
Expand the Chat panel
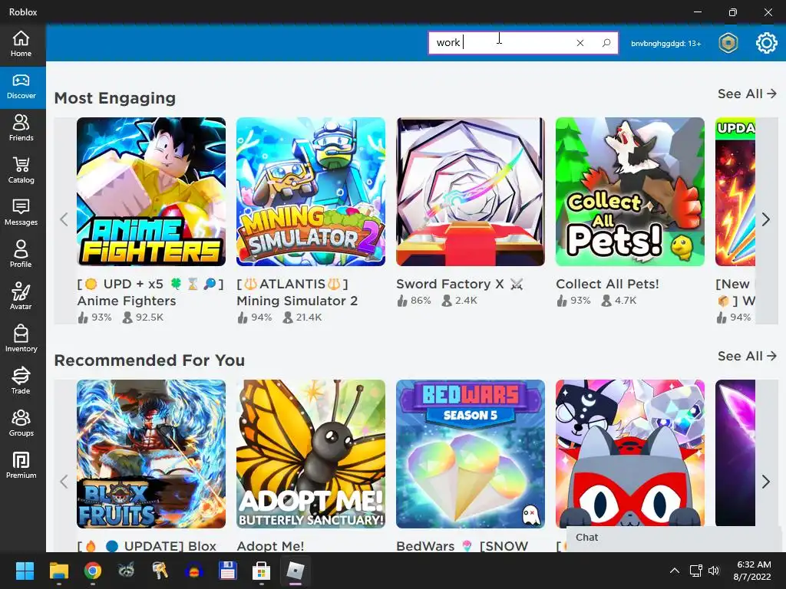675,538
